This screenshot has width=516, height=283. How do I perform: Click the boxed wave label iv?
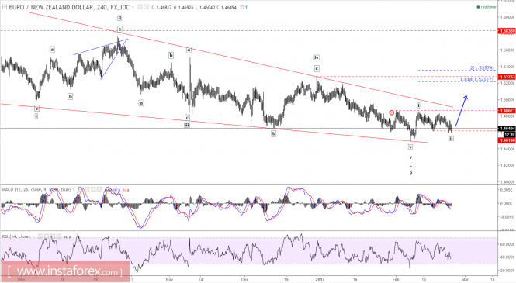(x=317, y=57)
